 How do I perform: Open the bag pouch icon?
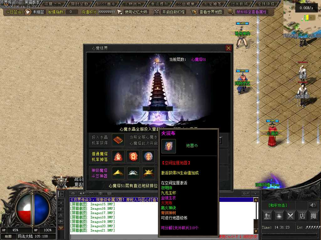coord(279,216)
